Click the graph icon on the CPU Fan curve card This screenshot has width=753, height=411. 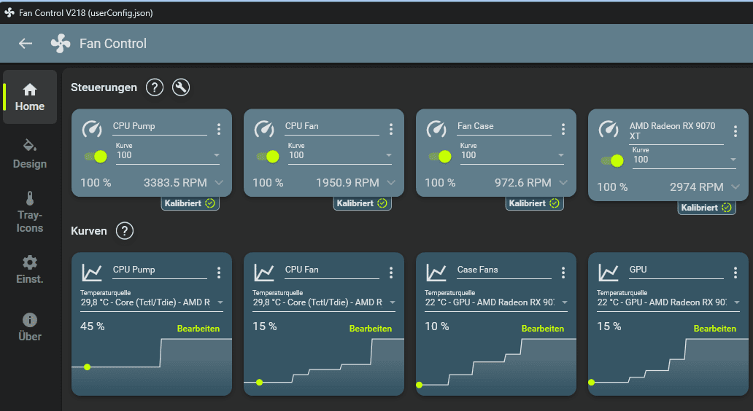click(x=264, y=273)
